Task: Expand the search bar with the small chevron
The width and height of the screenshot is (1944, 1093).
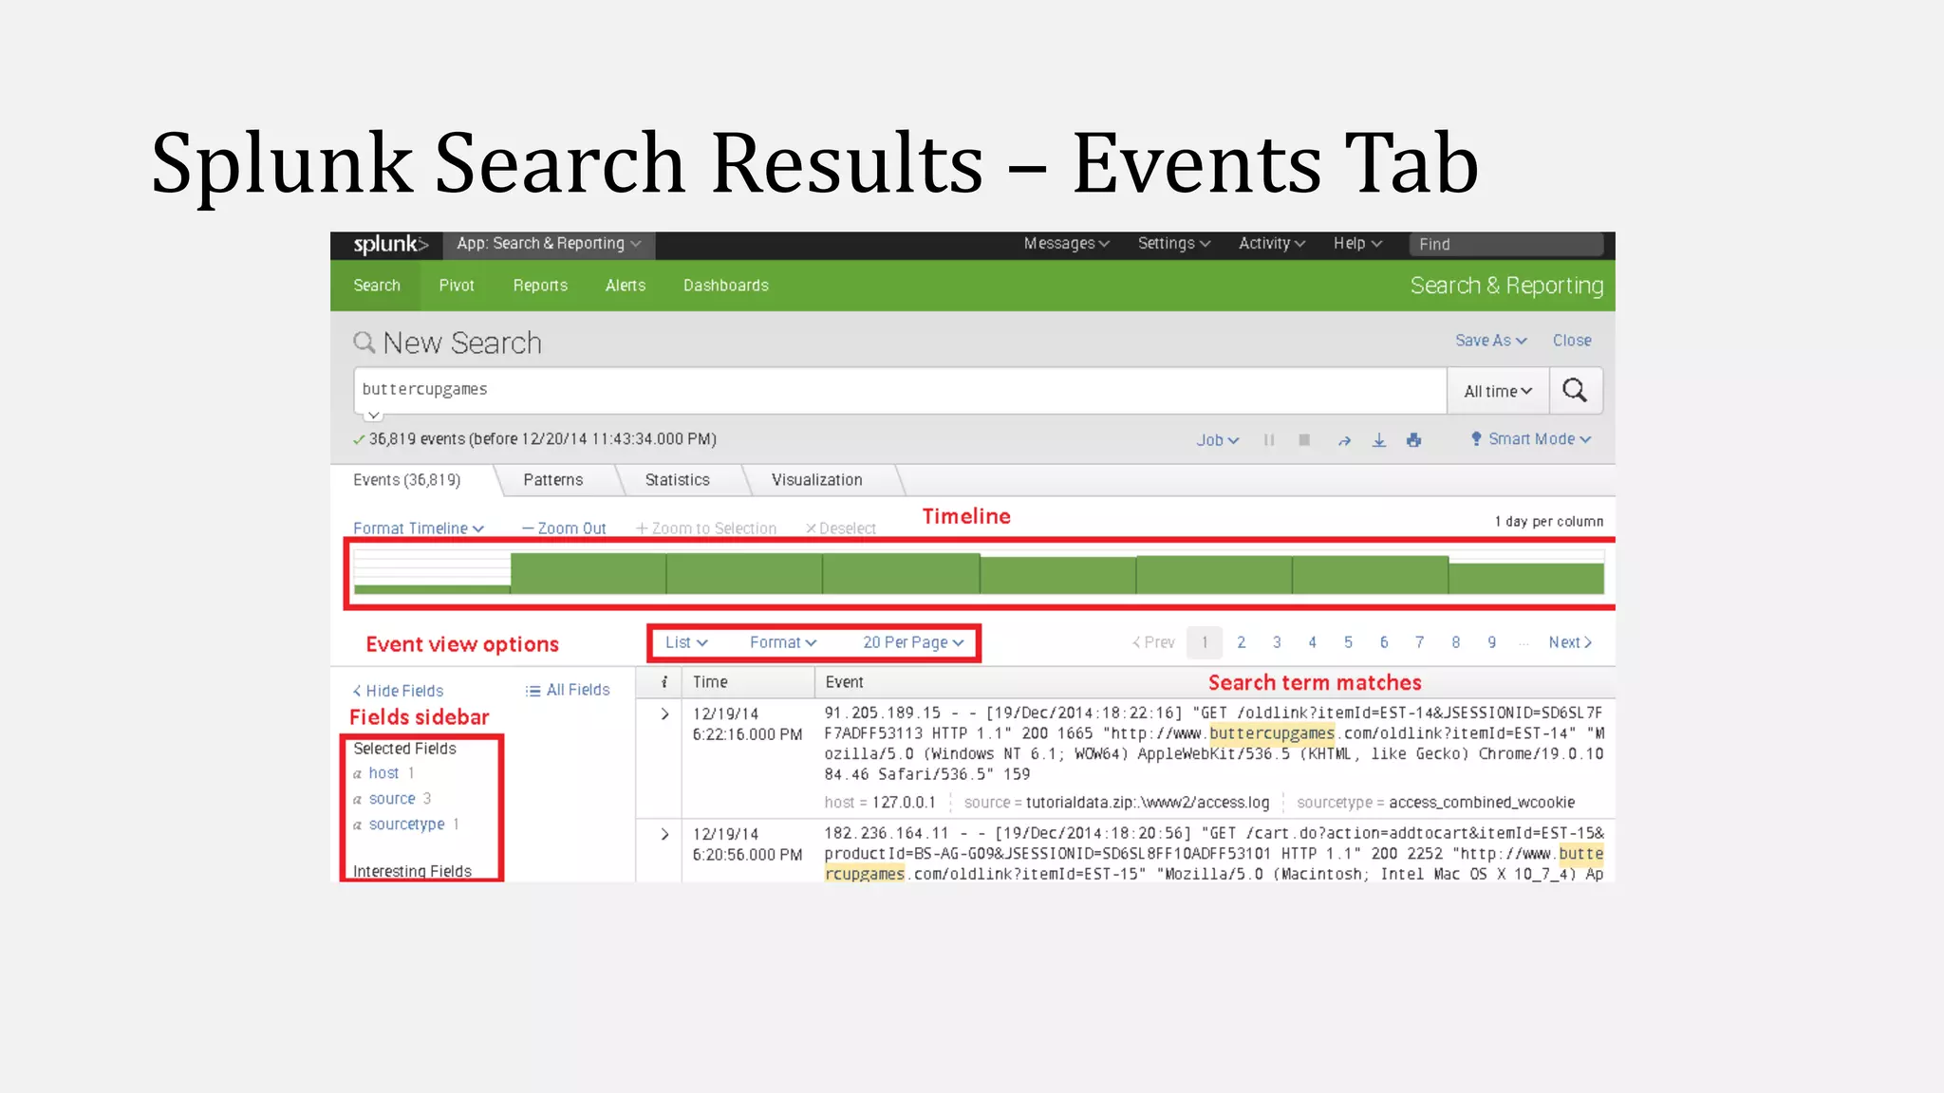Action: [x=374, y=416]
